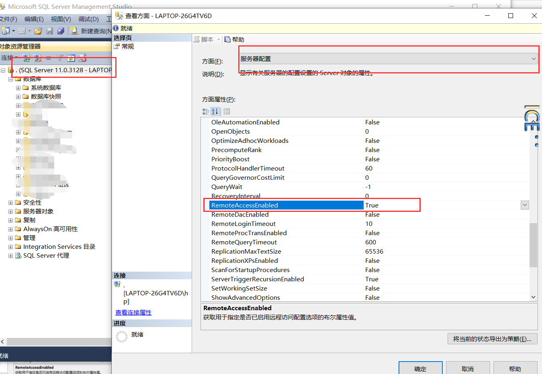Image resolution: width=542 pixels, height=374 pixels.
Task: Open 编辑(E) menu
Action: point(34,19)
